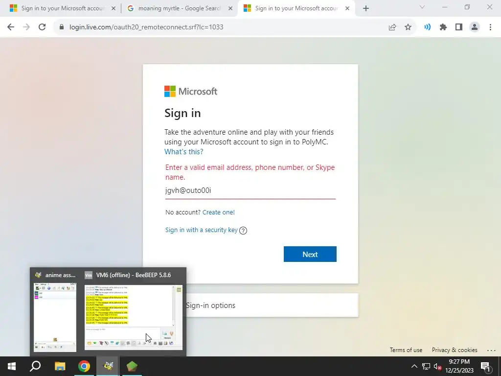Select the VM6 (offline) BeeBEEP window preview
Screen dimensions: 501x376
pyautogui.click(x=133, y=313)
